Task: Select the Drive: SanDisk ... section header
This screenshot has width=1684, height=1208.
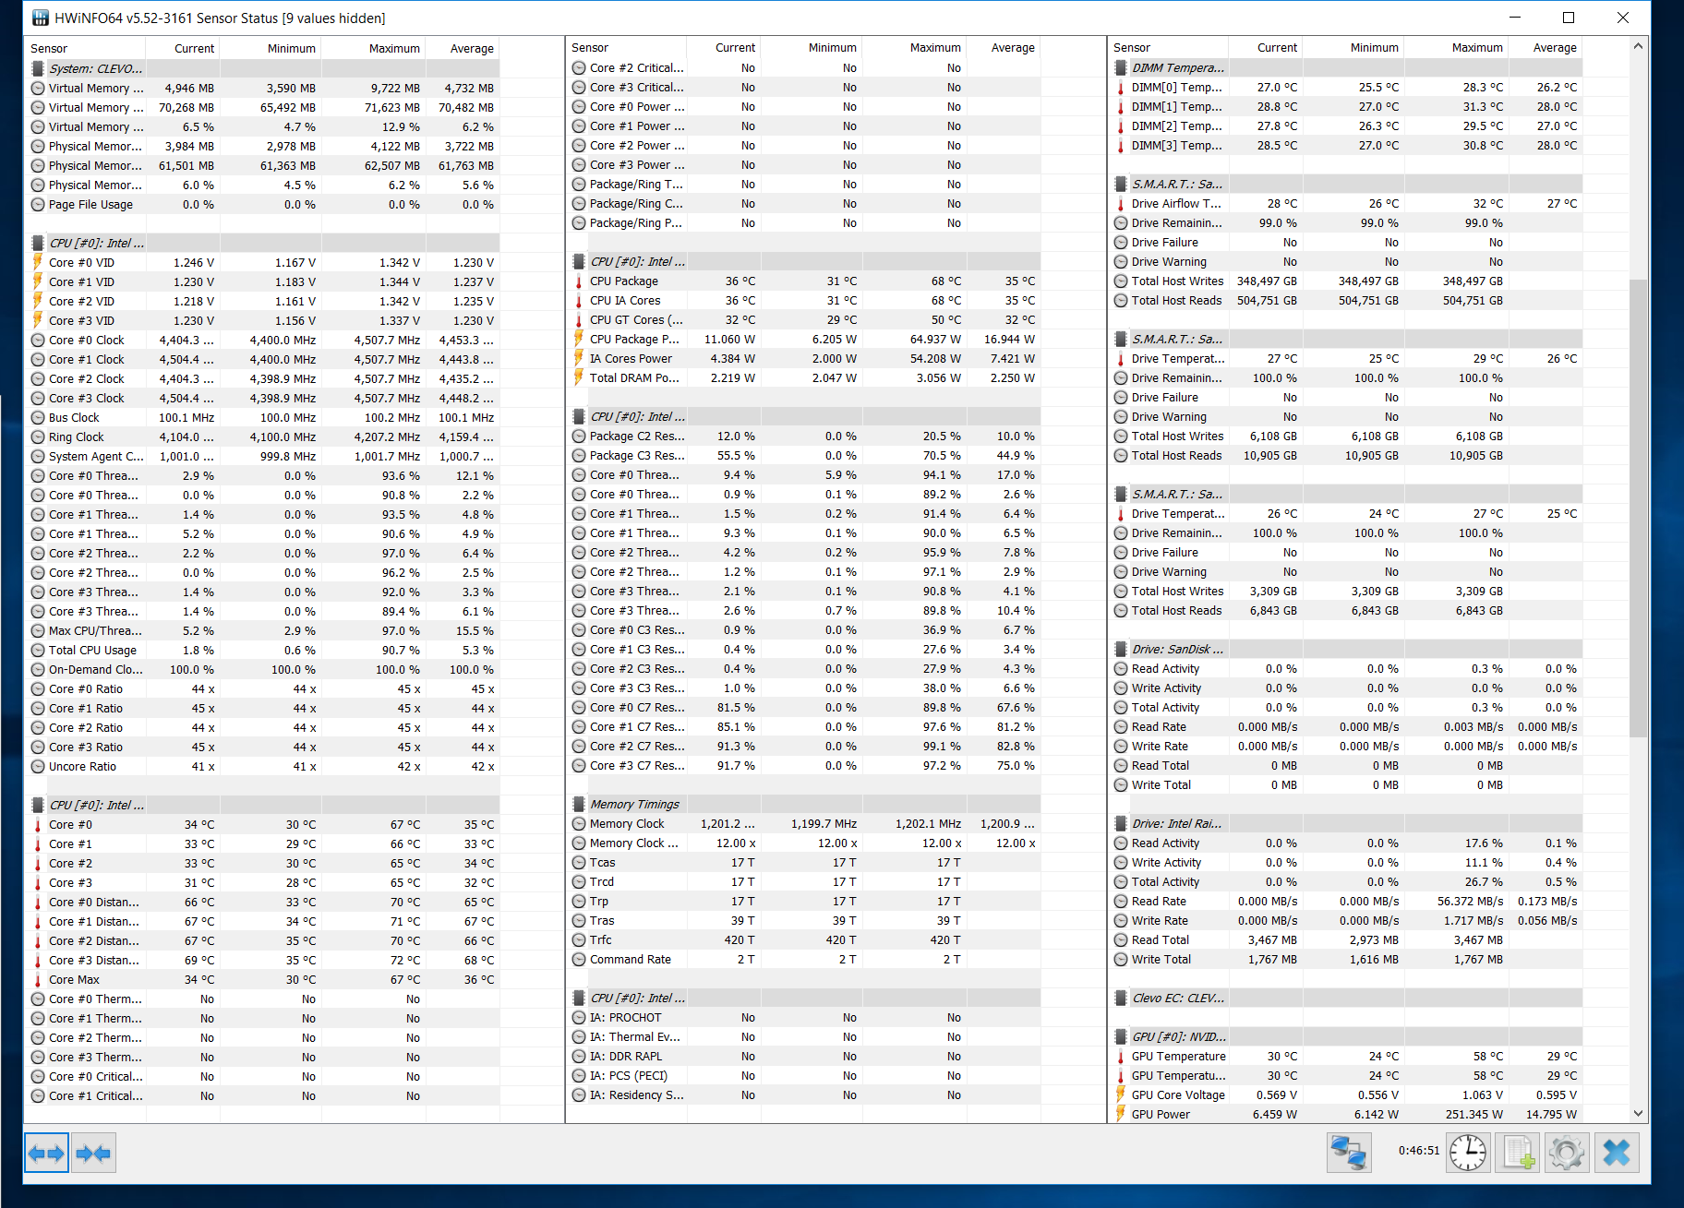Action: coord(1348,649)
